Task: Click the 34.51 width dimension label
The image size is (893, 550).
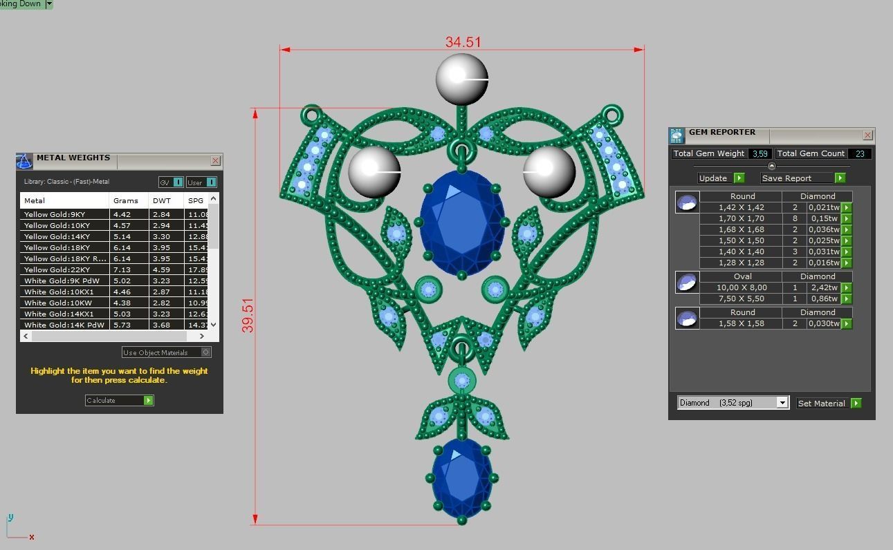Action: pyautogui.click(x=463, y=42)
